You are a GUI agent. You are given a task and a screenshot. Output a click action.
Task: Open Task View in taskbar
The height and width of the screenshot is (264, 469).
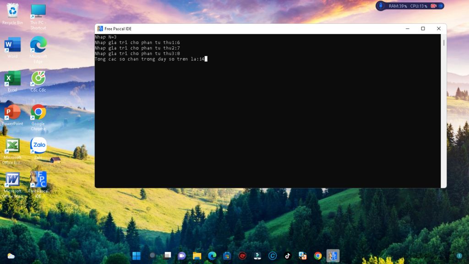tap(168, 255)
